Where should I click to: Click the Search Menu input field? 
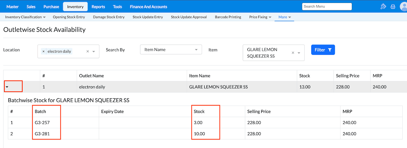(x=327, y=7)
